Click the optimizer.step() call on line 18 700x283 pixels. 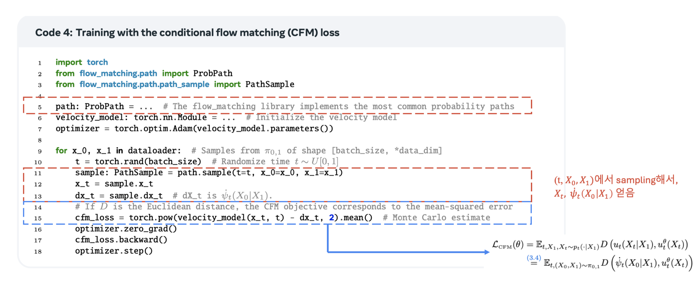114,251
